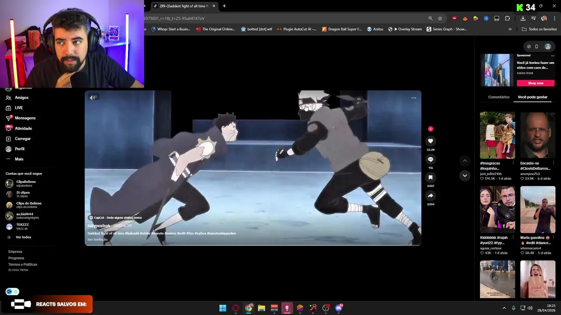Open Discord from the taskbar

coord(339,308)
